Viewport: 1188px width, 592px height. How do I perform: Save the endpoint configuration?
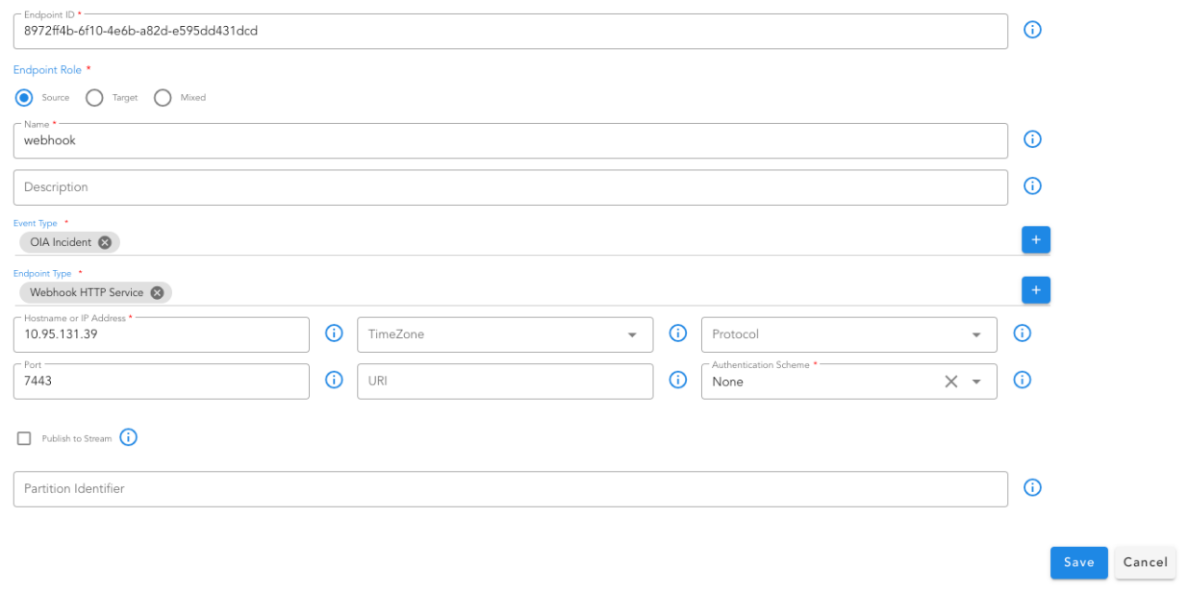coord(1078,562)
